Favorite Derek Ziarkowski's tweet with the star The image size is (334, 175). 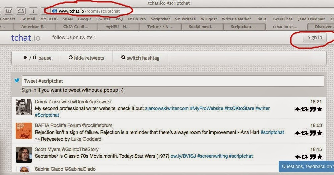[320, 109]
